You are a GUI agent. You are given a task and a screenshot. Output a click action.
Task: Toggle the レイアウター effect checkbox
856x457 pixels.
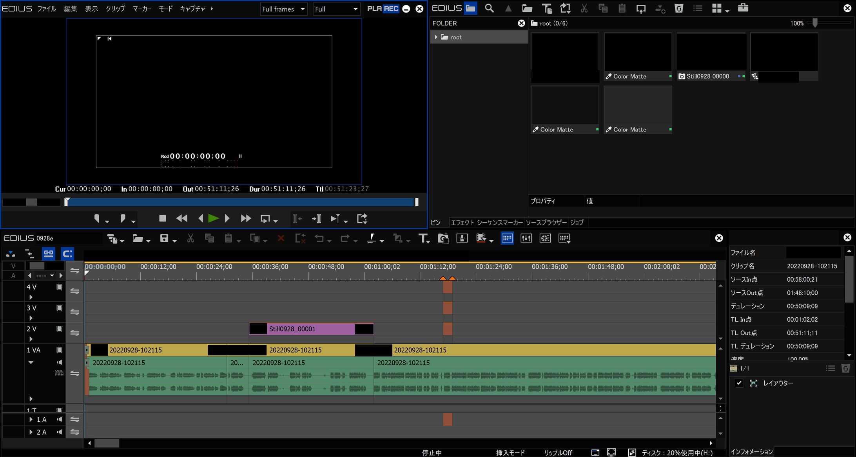tap(739, 383)
